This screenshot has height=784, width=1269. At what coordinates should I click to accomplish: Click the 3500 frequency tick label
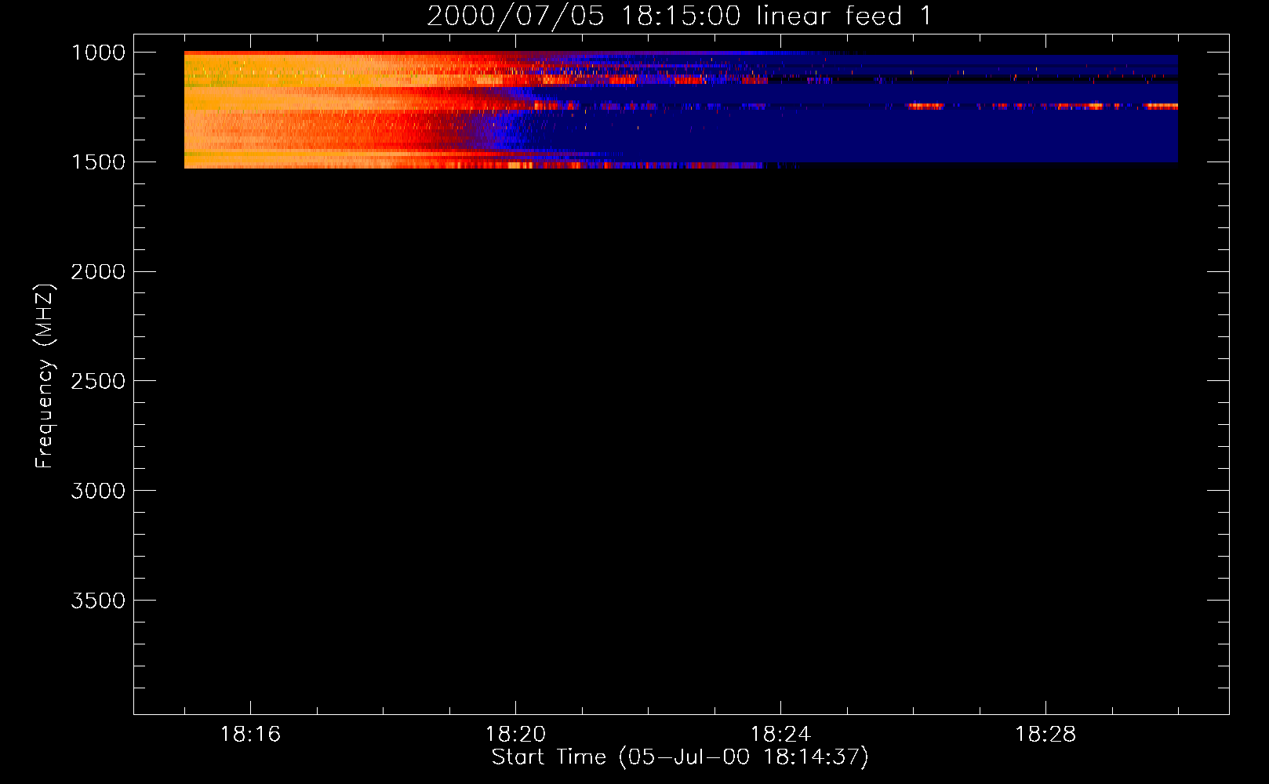98,601
